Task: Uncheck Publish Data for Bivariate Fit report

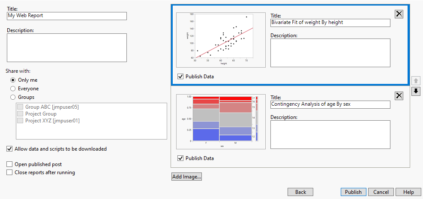Action: (180, 77)
